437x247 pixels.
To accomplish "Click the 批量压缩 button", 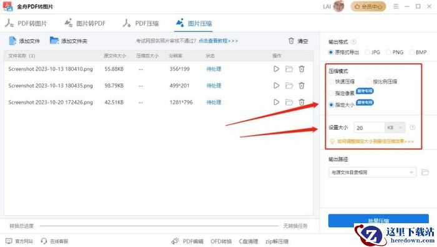I will [x=378, y=221].
